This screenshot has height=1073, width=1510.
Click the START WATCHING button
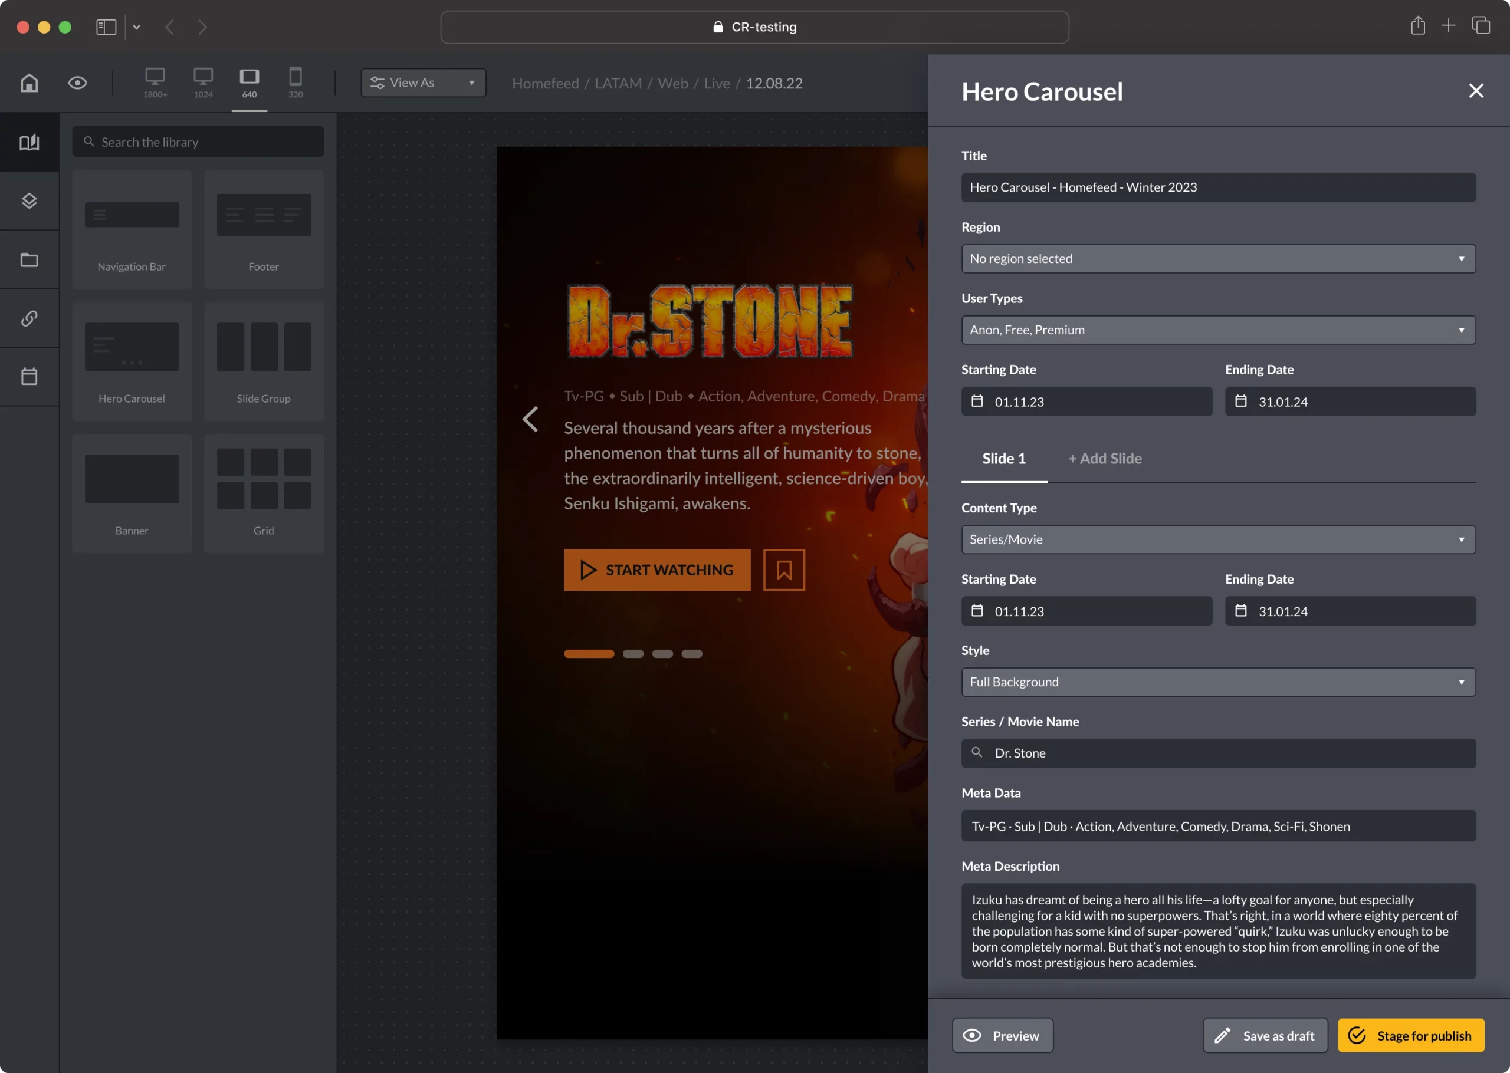657,570
